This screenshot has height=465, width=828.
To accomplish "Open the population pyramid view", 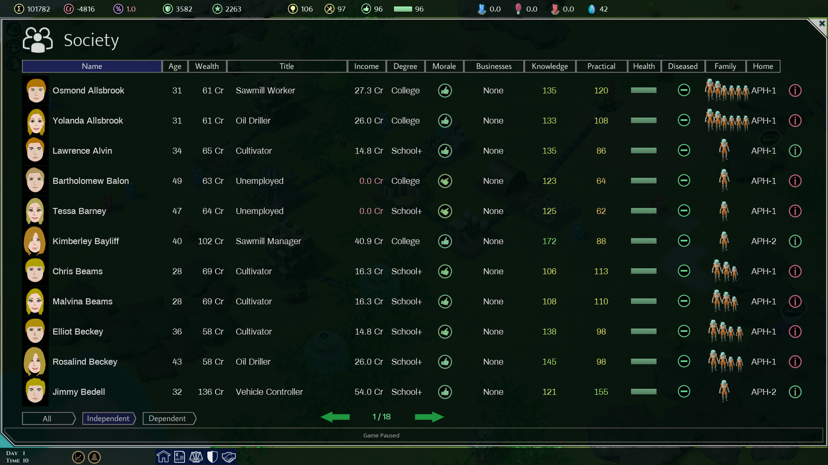I will click(94, 457).
